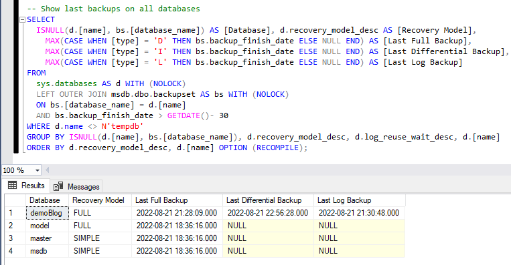Click demoBlog's last full backup 21:28:09 cell
The image size is (511, 265).
177,213
